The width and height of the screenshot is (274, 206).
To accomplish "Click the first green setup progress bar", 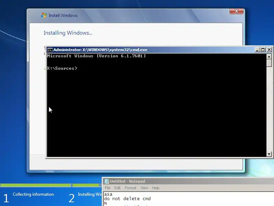I will tap(36, 185).
